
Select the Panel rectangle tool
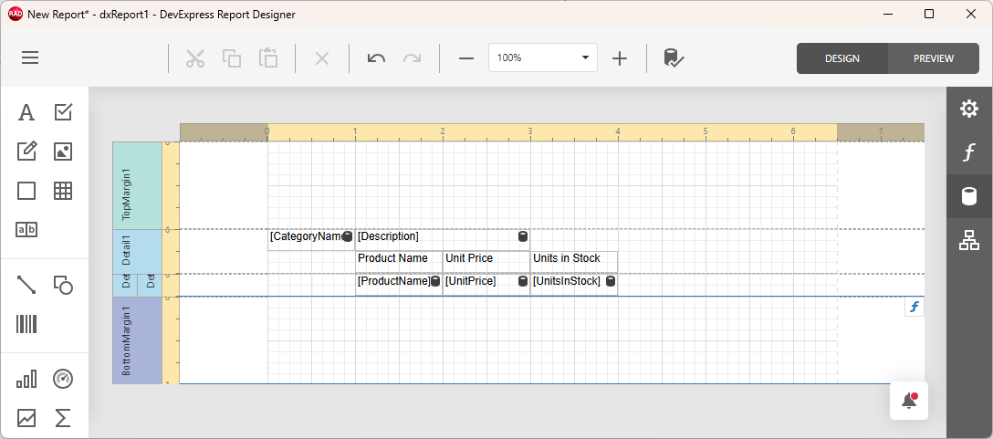pos(26,191)
